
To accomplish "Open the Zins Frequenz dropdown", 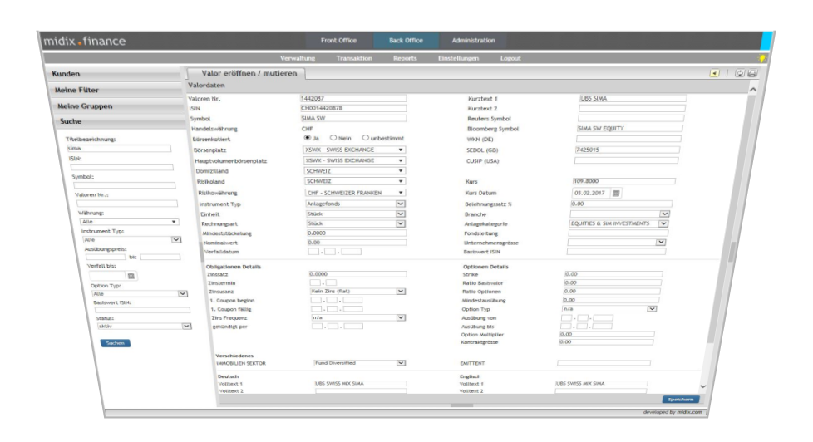I will point(358,317).
